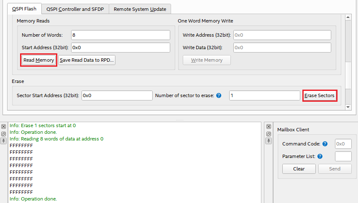The width and height of the screenshot is (358, 203).
Task: Click the Number of Words input field
Action: [120, 35]
